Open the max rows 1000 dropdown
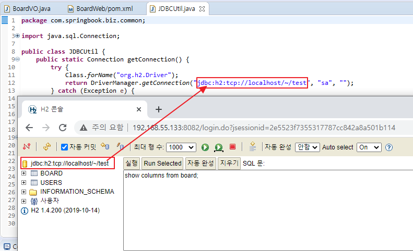Screen dimensions: 413x251 click(181, 147)
